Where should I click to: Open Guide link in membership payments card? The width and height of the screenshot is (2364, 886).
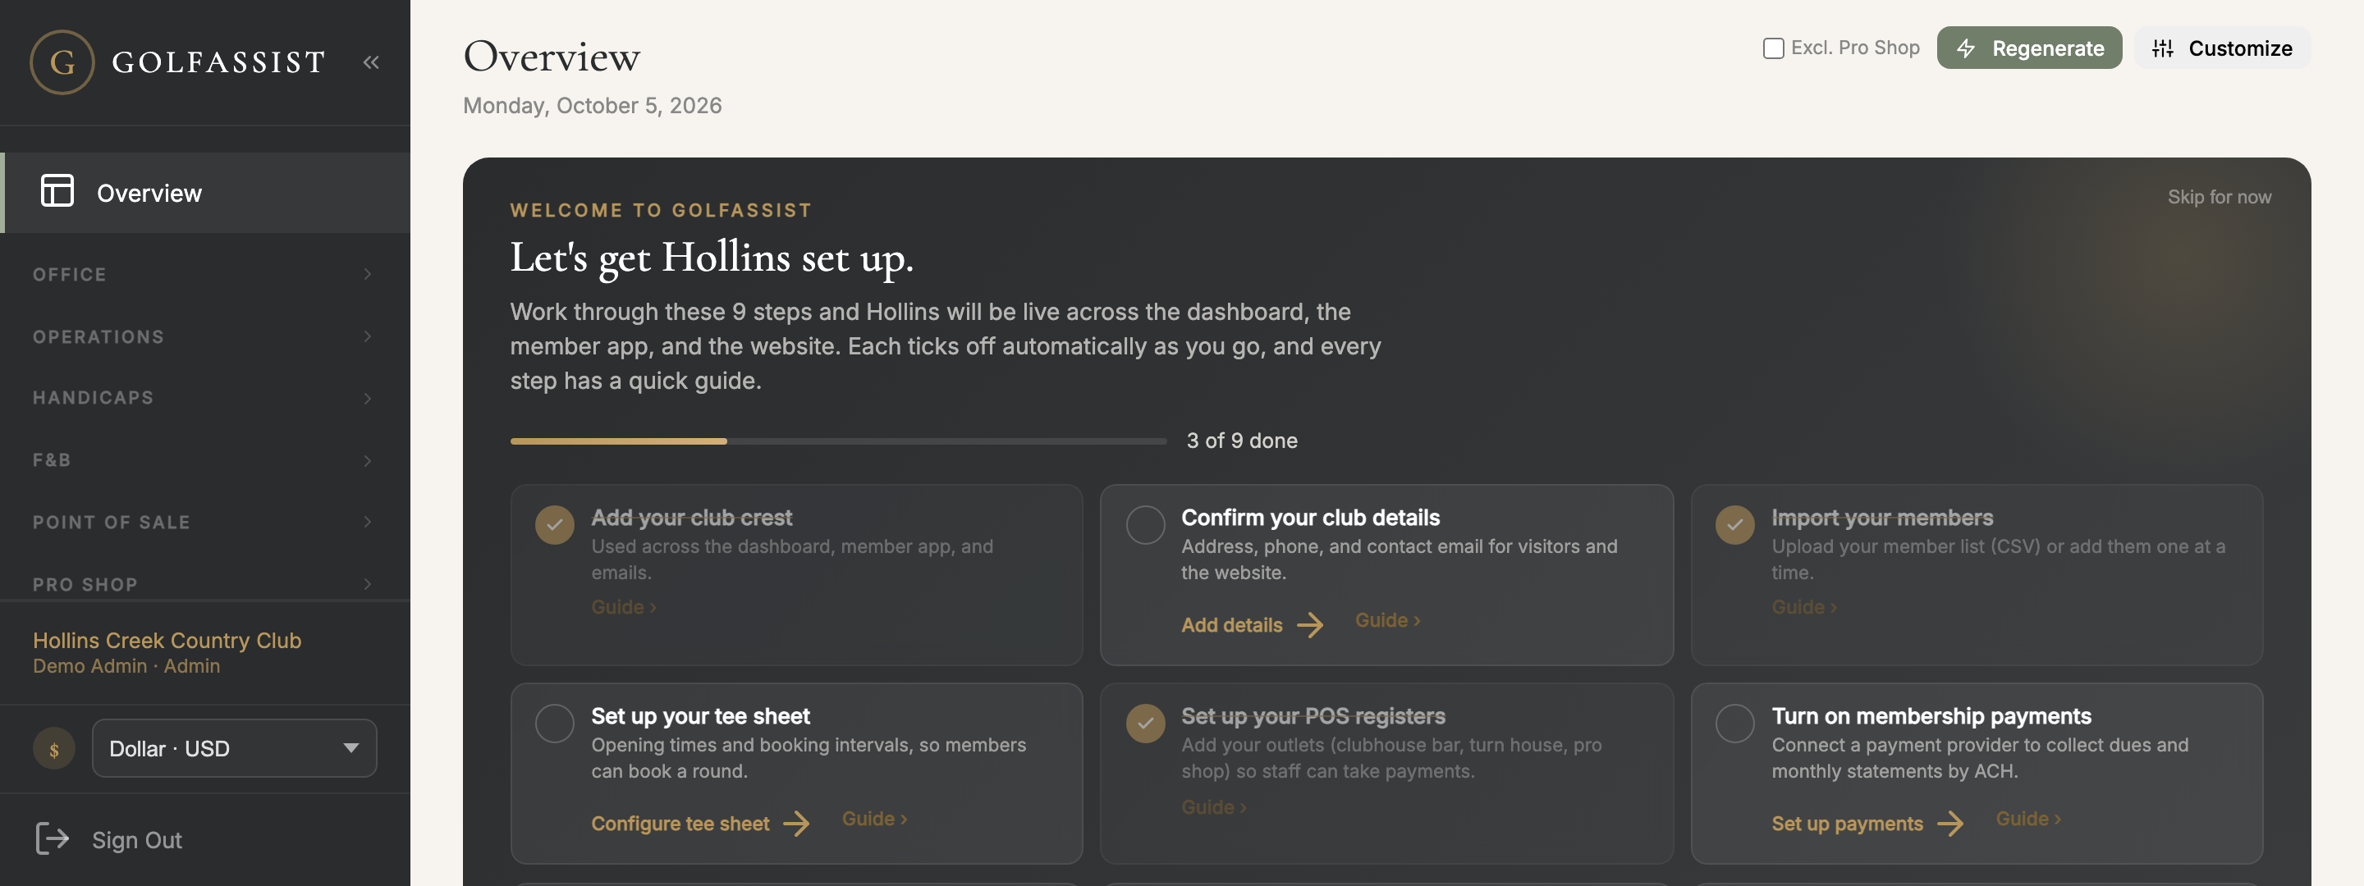click(x=2028, y=818)
